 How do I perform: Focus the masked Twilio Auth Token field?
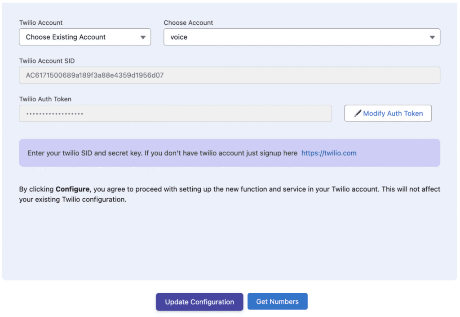coord(175,113)
